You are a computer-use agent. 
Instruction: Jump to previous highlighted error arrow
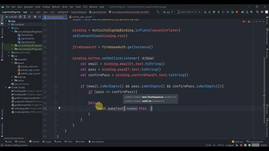coord(260,21)
